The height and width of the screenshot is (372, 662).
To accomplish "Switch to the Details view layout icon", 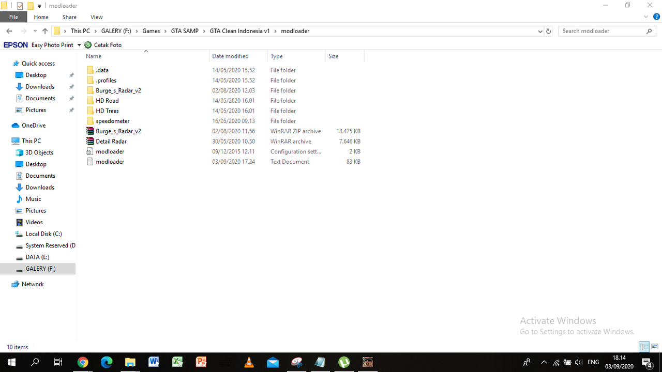I will click(x=644, y=347).
